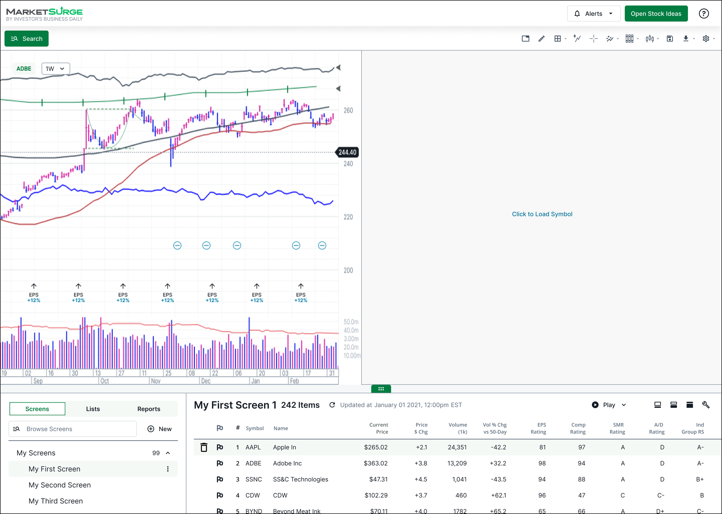722x514 pixels.
Task: Click Open Stock Ideas button
Action: coord(656,14)
